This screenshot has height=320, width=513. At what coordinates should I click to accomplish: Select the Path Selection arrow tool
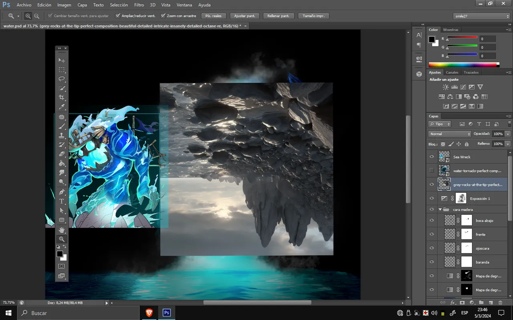(x=62, y=210)
